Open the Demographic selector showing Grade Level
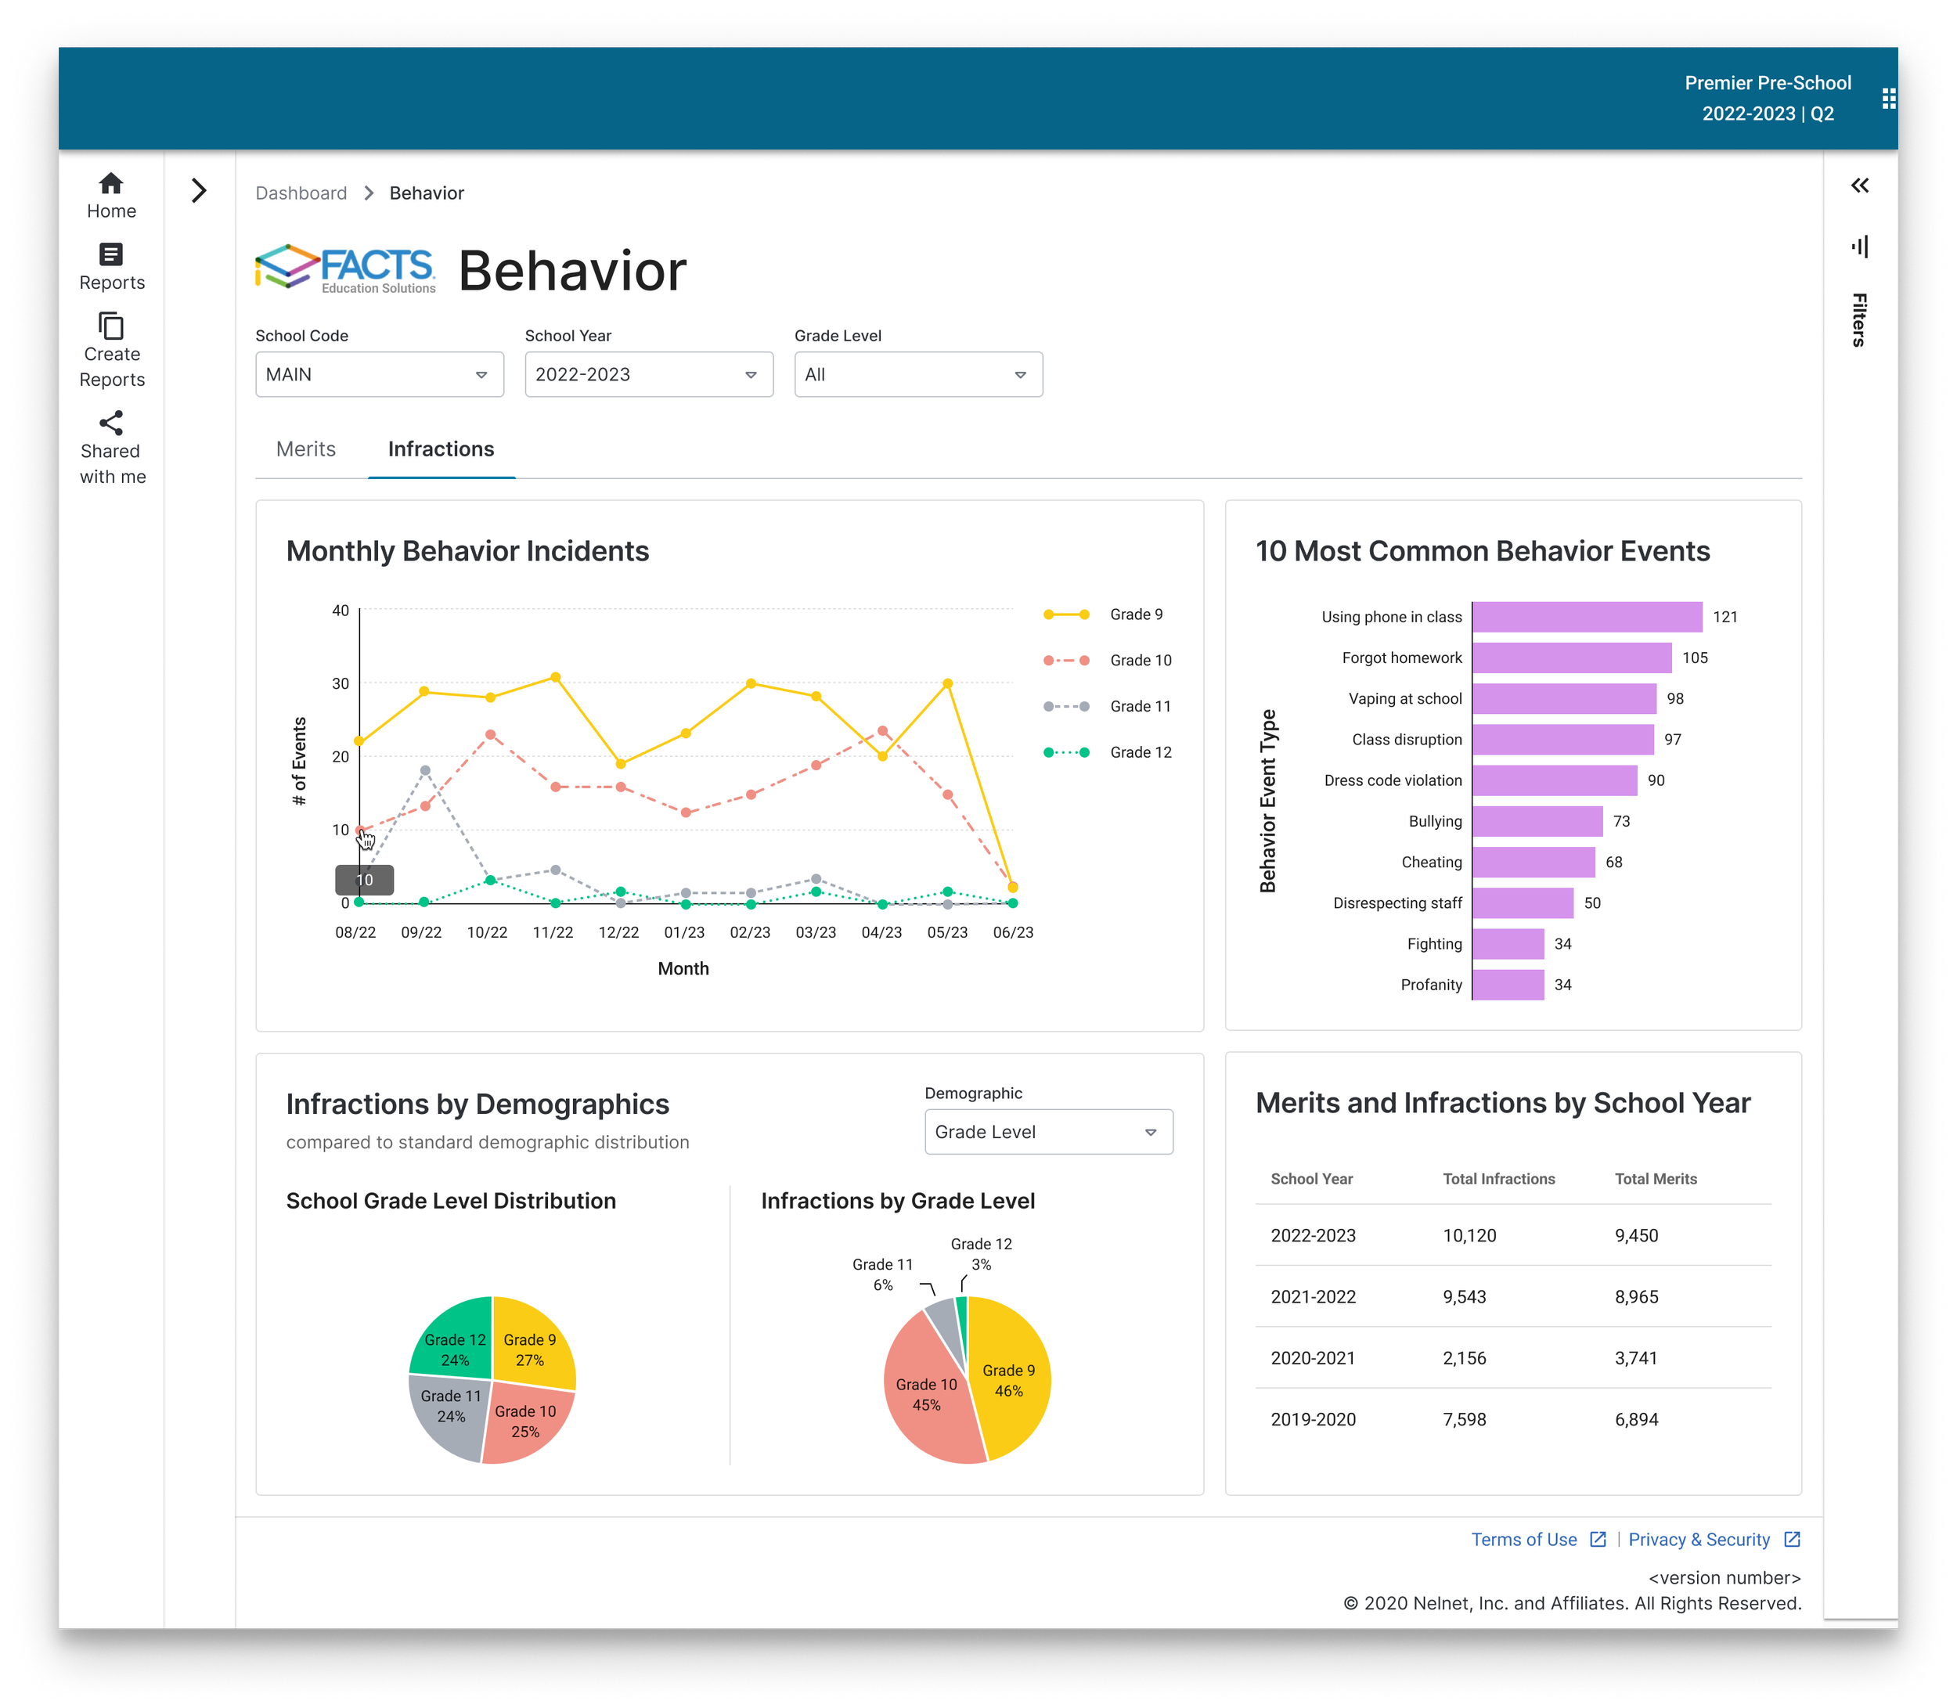The image size is (1957, 1708). click(1047, 1131)
